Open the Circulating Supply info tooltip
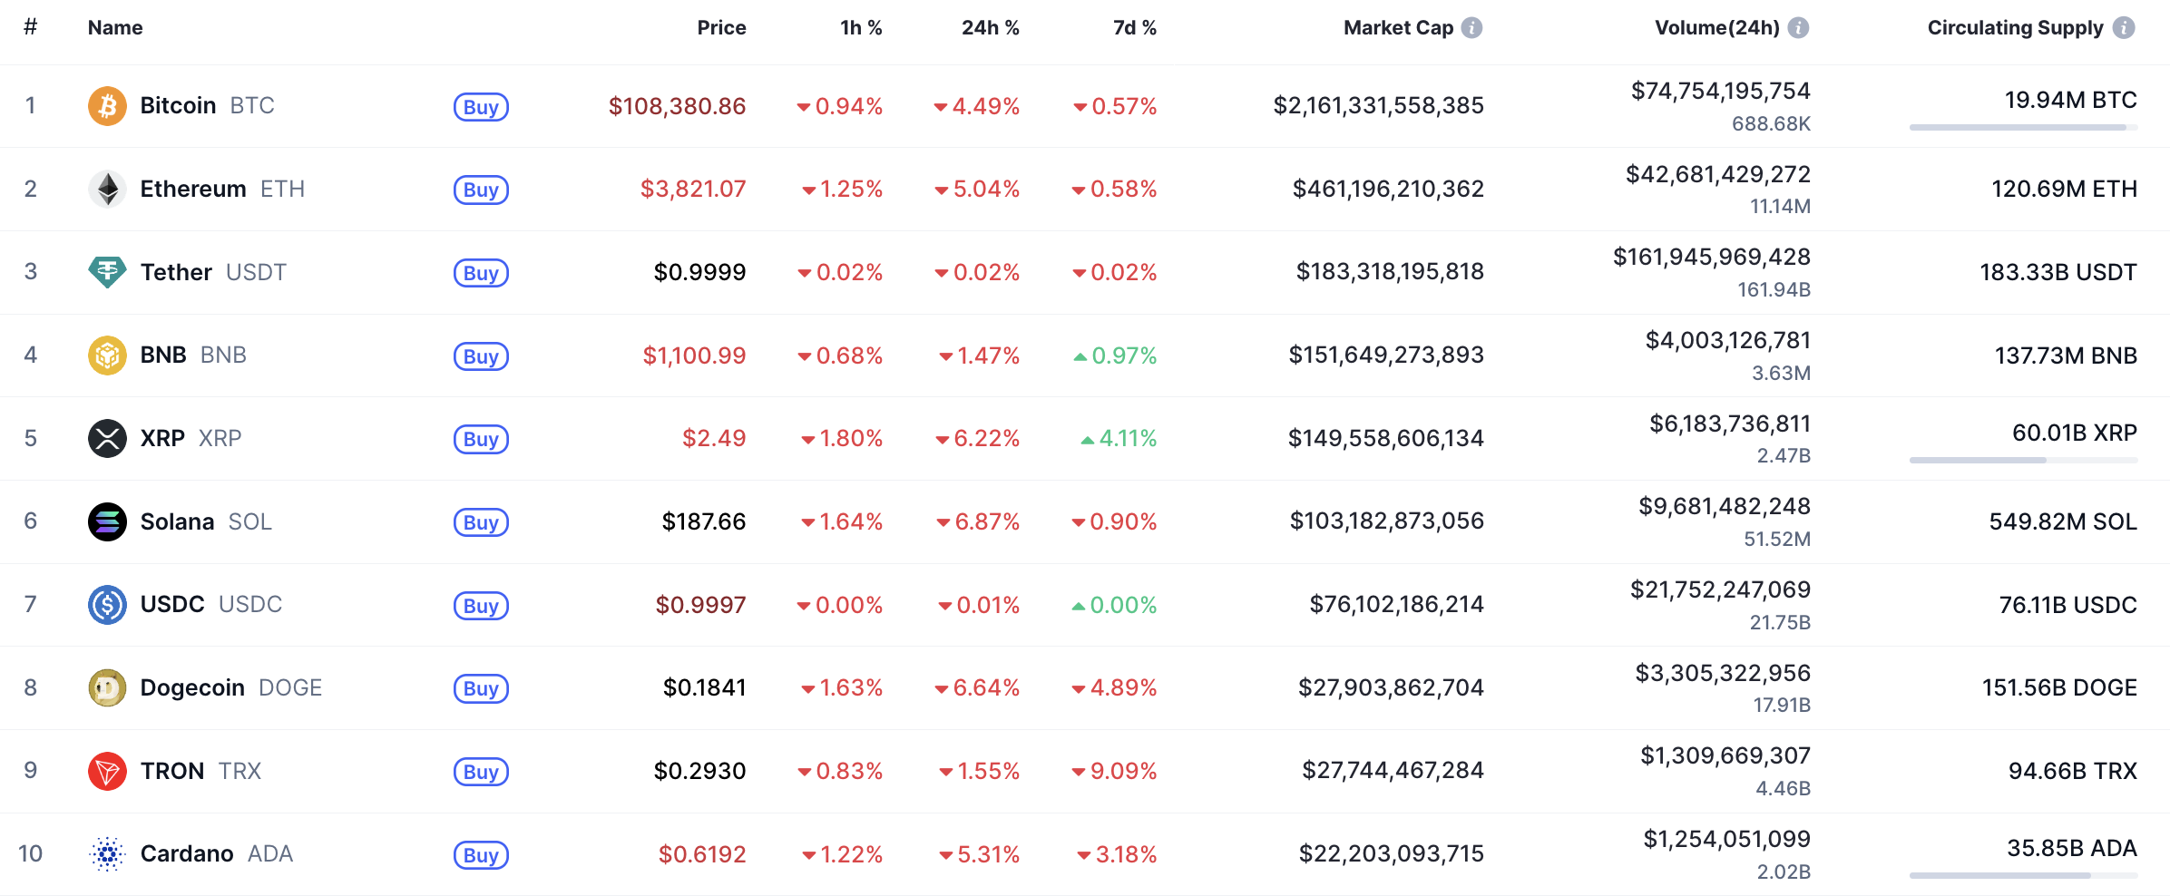The width and height of the screenshot is (2170, 896). pos(2126,27)
